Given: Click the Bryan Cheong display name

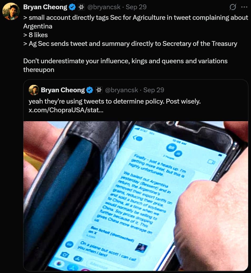Looking at the screenshot, I should tap(45, 7).
